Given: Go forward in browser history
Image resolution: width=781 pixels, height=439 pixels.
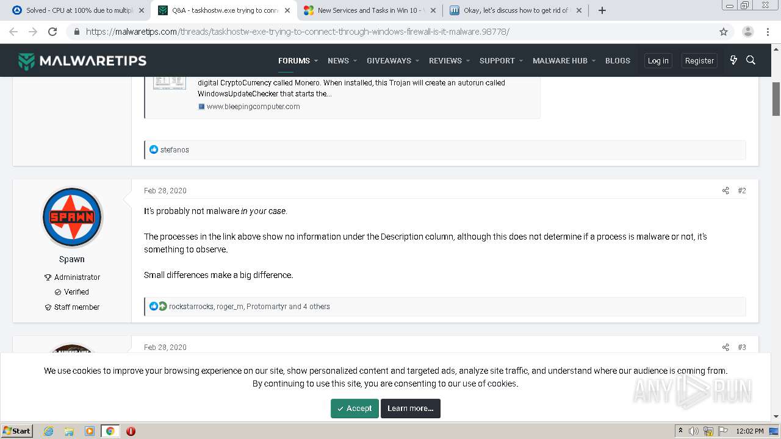Looking at the screenshot, I should [x=33, y=32].
